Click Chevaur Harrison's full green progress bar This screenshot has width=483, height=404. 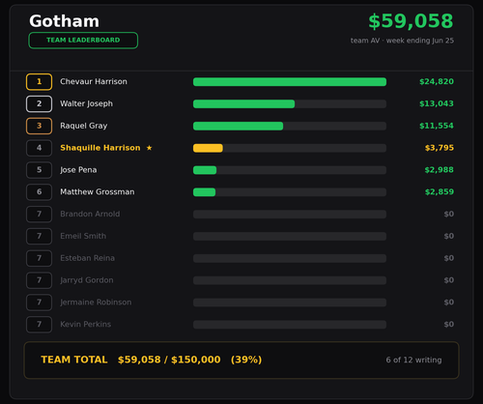coord(290,82)
